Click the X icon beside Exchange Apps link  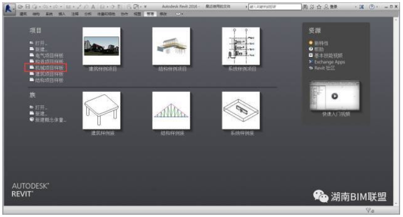pyautogui.click(x=311, y=62)
